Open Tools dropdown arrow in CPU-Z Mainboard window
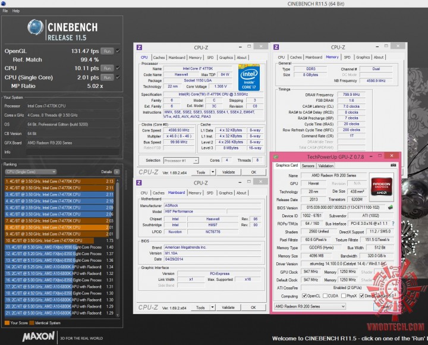 click(x=213, y=308)
